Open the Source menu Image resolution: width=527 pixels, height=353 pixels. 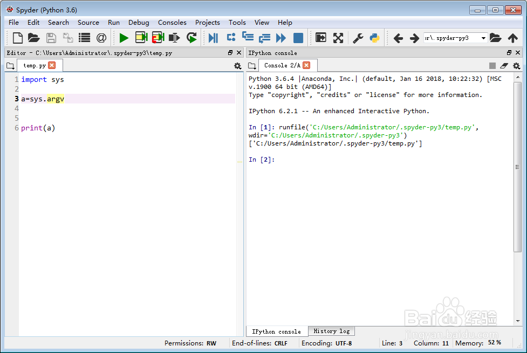coord(88,23)
